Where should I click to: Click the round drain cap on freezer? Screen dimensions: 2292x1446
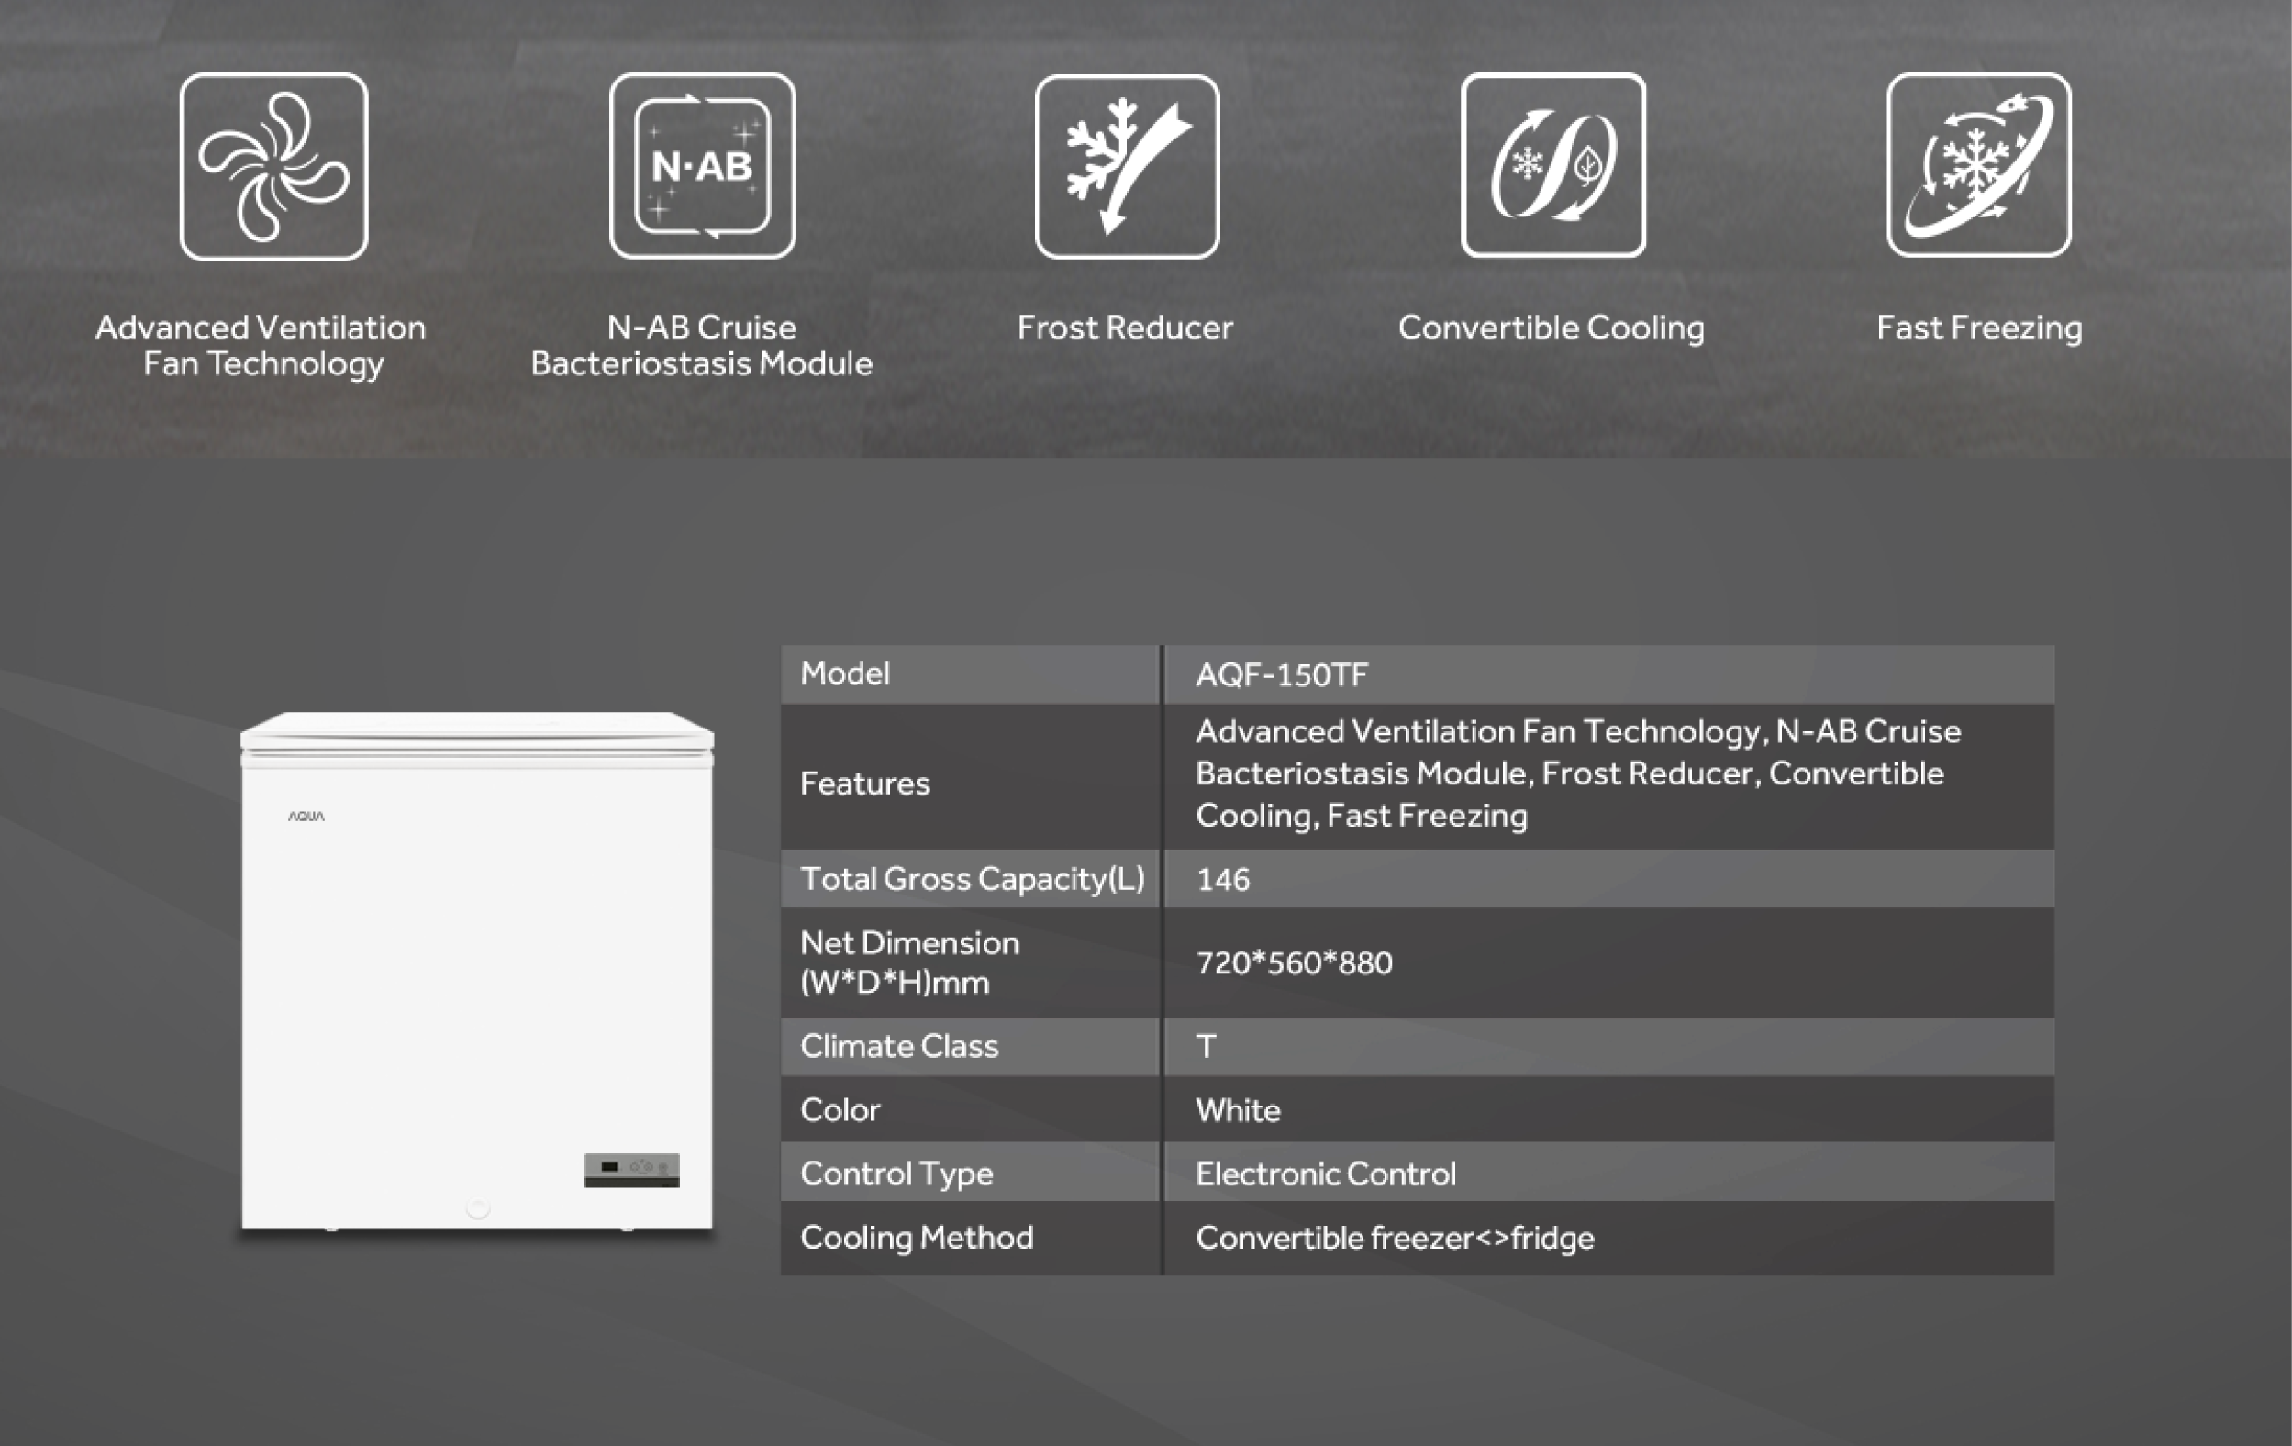pos(478,1208)
